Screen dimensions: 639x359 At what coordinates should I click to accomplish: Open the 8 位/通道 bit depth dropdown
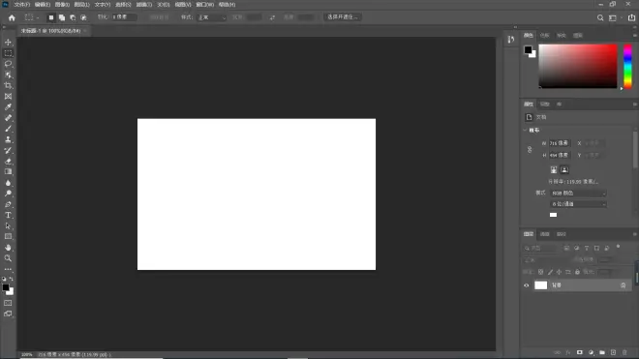(578, 204)
